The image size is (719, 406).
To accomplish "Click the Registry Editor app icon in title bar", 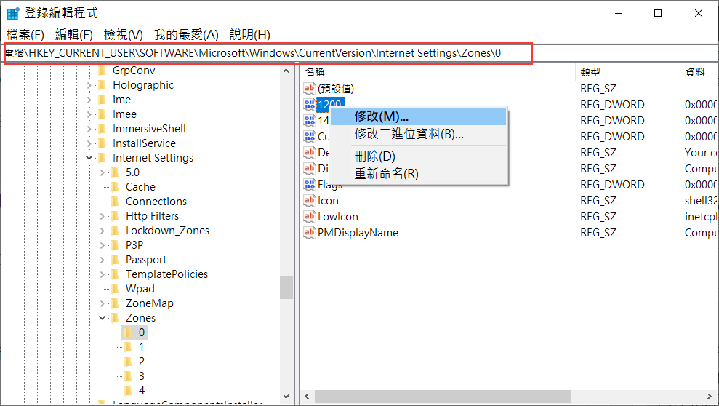I will click(x=13, y=13).
